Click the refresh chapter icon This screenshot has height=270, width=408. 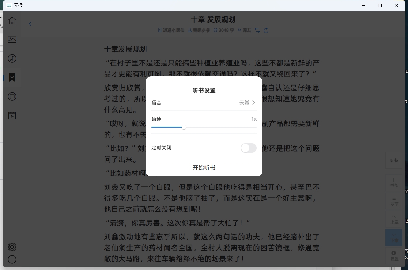click(266, 30)
